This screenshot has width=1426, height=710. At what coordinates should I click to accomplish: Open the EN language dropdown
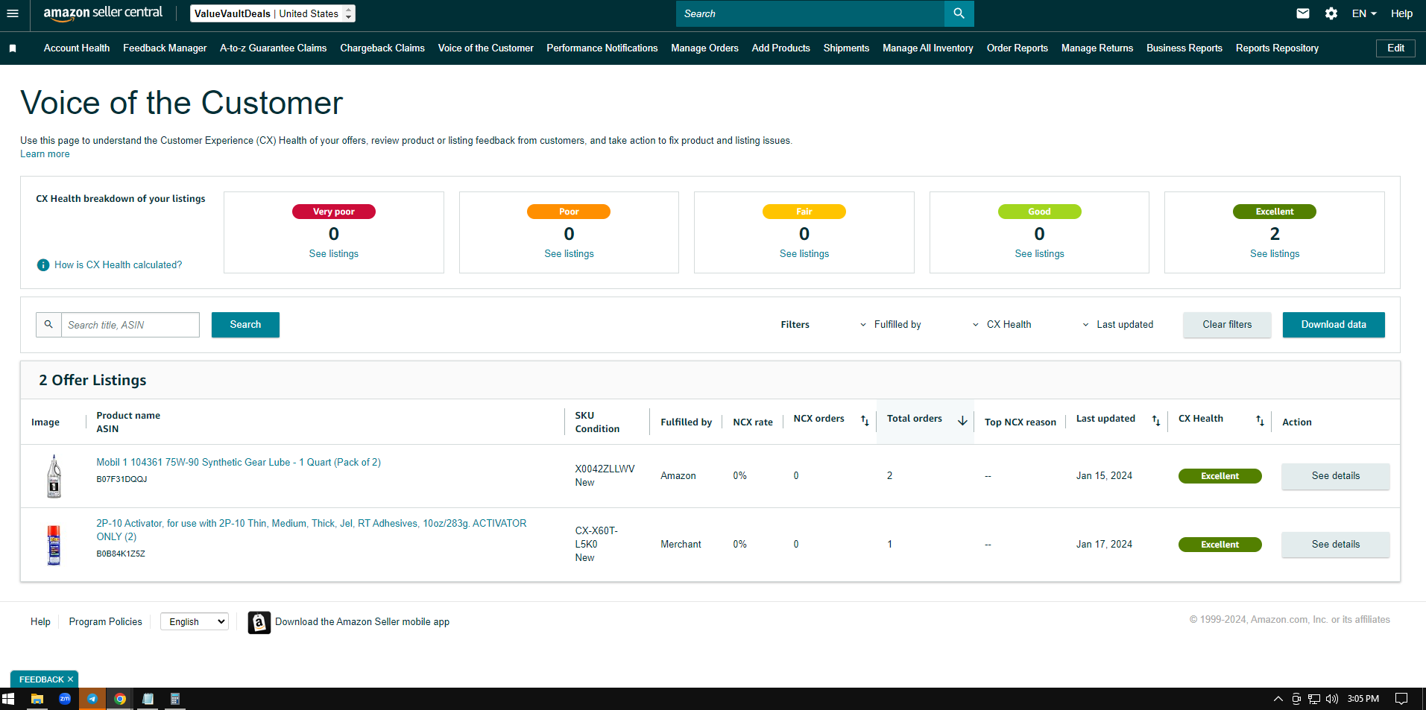click(x=1364, y=13)
